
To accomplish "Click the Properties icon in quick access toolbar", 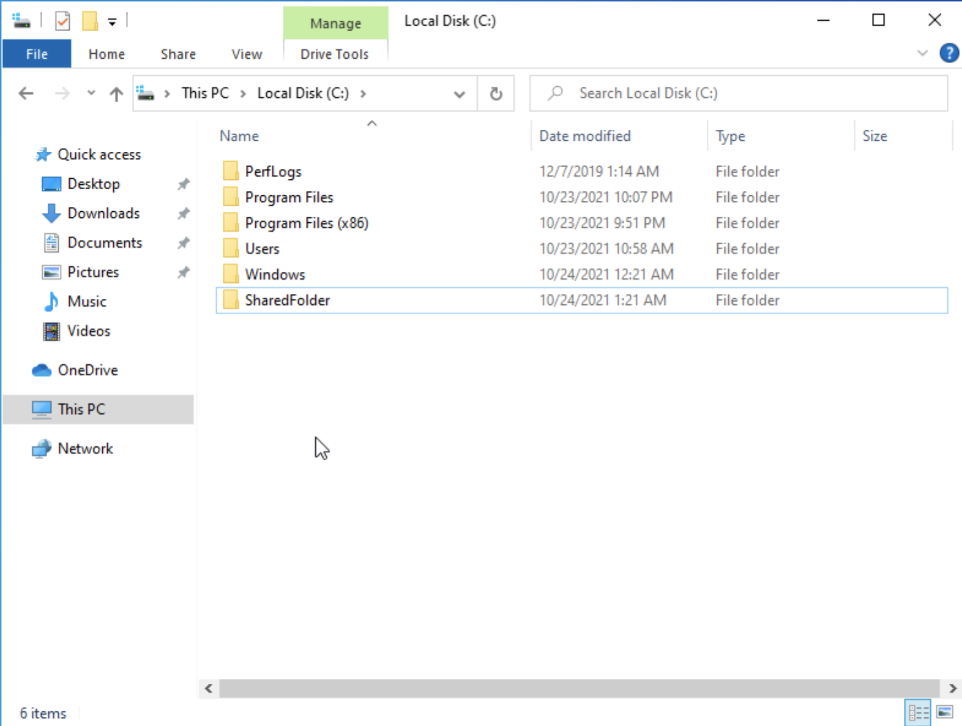I will pos(62,21).
